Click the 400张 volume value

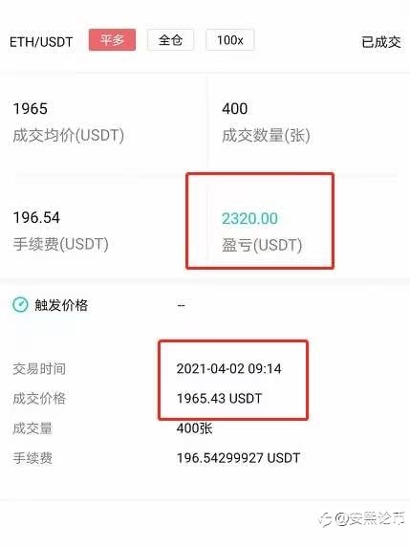coord(195,428)
